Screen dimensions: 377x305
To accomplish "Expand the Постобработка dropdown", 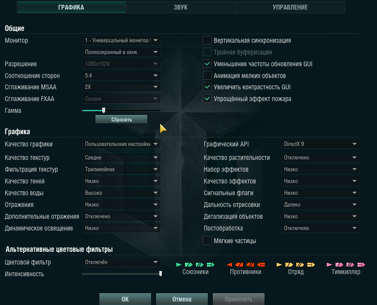I will pyautogui.click(x=321, y=228).
